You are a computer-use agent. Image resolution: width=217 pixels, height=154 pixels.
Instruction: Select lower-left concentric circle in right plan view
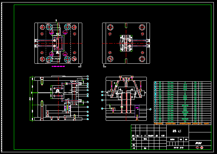point(110,59)
